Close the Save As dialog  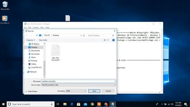click(x=115, y=31)
